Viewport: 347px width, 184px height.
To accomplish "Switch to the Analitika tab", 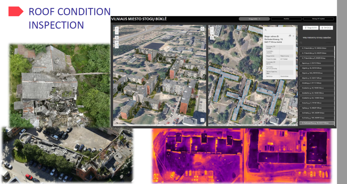I will 286,19.
